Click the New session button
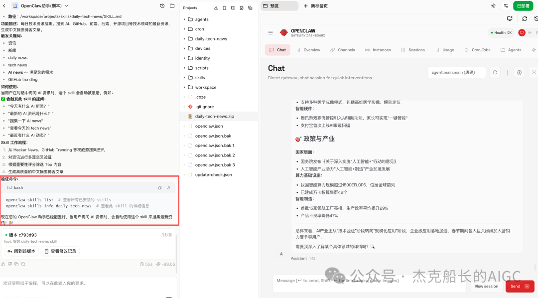This screenshot has height=298, width=538. (x=486, y=287)
